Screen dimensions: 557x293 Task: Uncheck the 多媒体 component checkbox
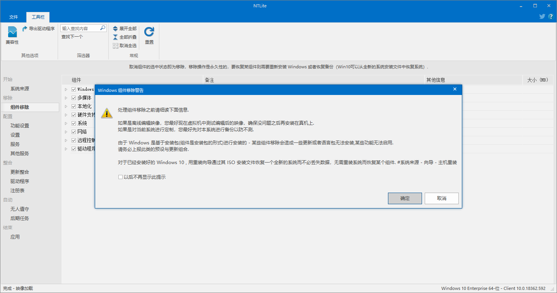[73, 98]
